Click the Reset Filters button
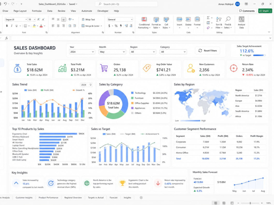This screenshot has width=274, height=205. coord(207,50)
